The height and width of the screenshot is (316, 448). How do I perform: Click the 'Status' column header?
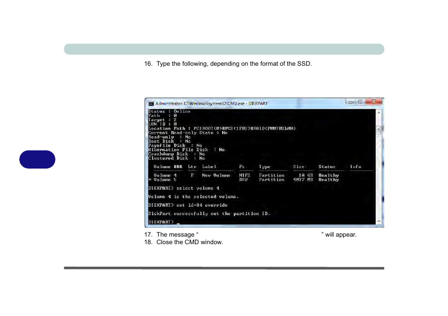[327, 167]
